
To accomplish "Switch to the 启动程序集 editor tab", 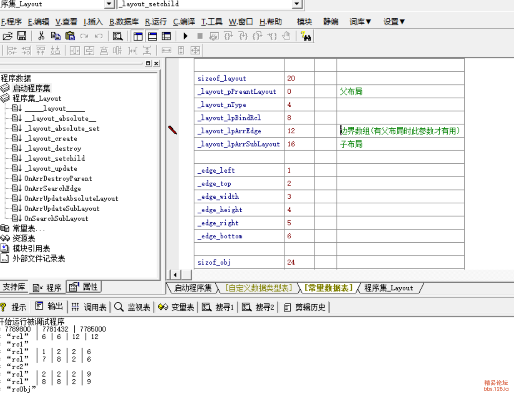I will tap(192, 288).
